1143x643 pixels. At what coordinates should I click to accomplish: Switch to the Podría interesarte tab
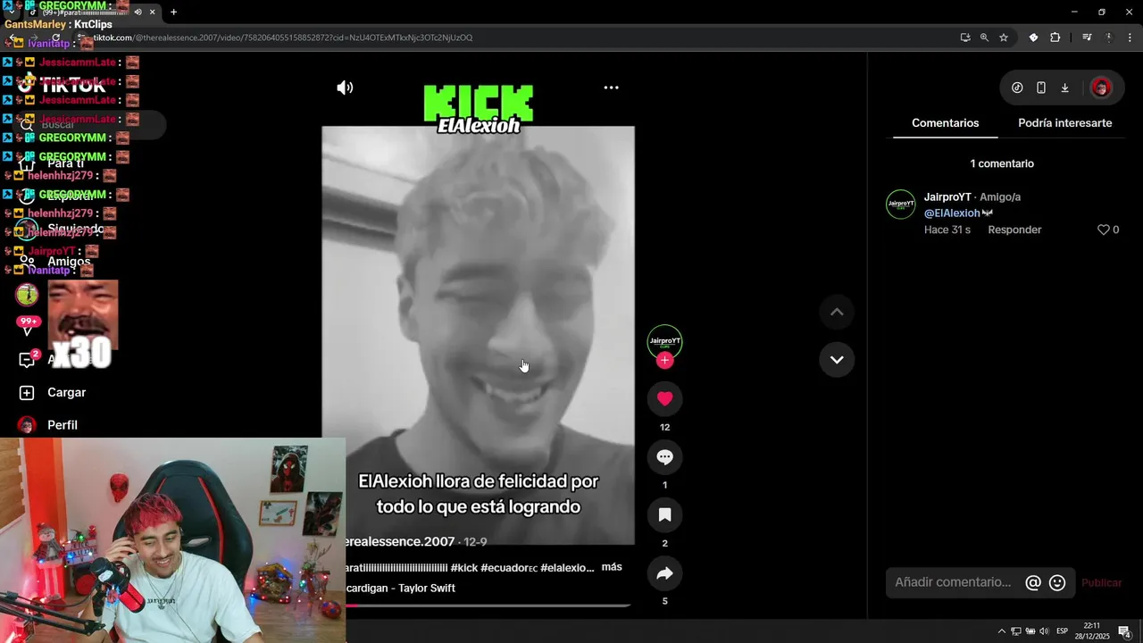[x=1064, y=123]
